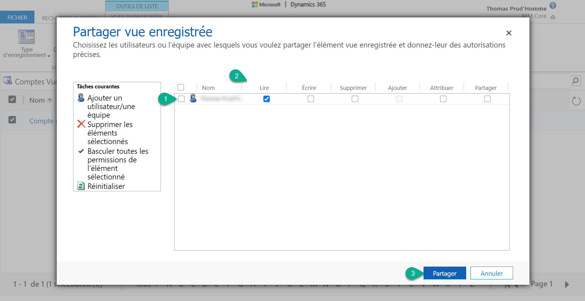Close the Partager vue enregistrée dialog
This screenshot has width=585, height=301.
[509, 33]
